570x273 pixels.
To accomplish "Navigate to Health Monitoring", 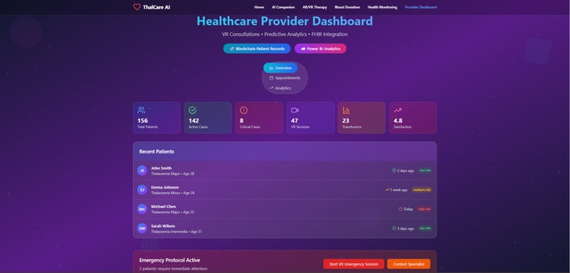I will pos(383,7).
